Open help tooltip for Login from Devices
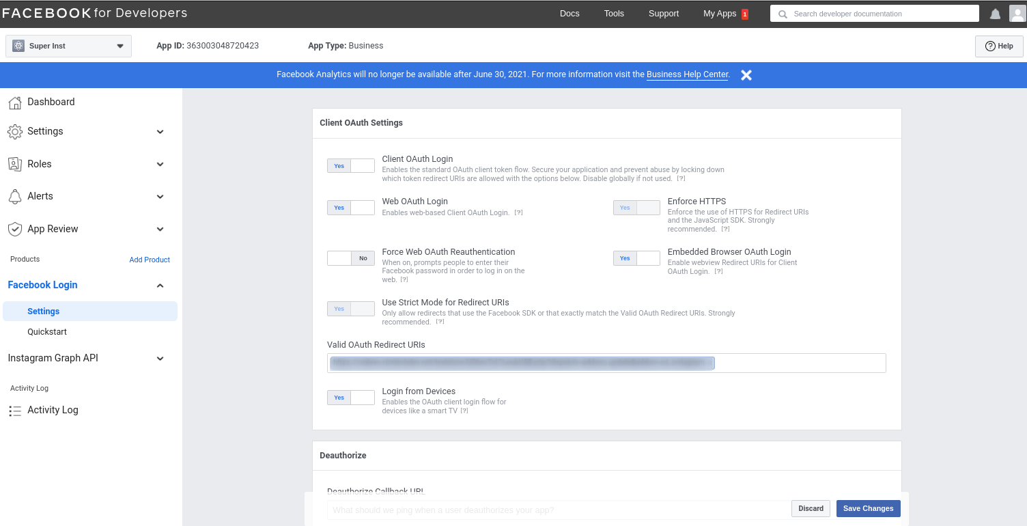 coord(464,411)
